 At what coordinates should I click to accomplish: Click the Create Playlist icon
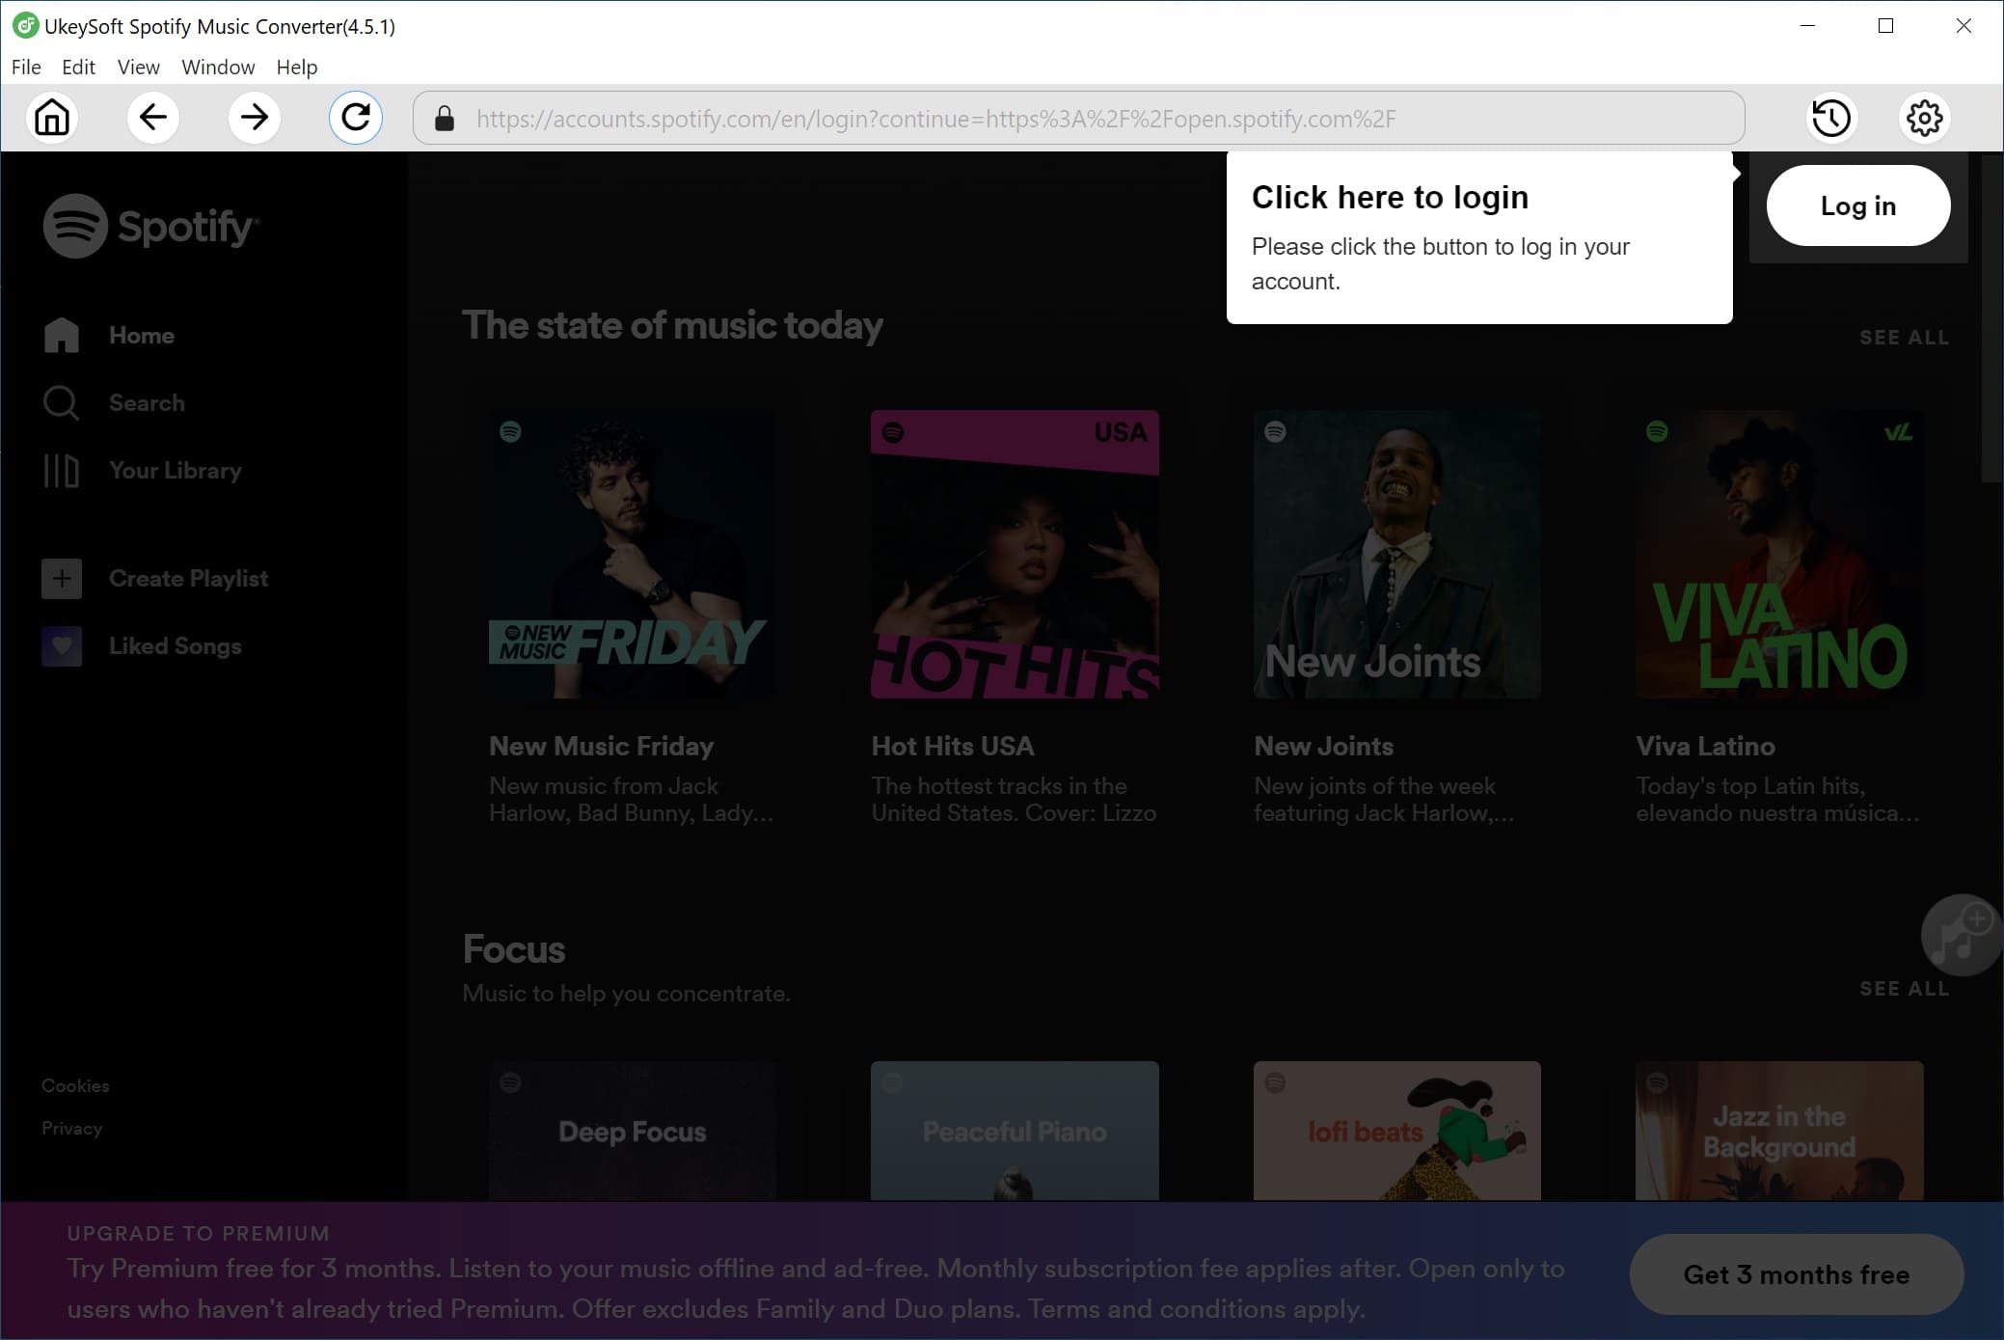pos(60,579)
